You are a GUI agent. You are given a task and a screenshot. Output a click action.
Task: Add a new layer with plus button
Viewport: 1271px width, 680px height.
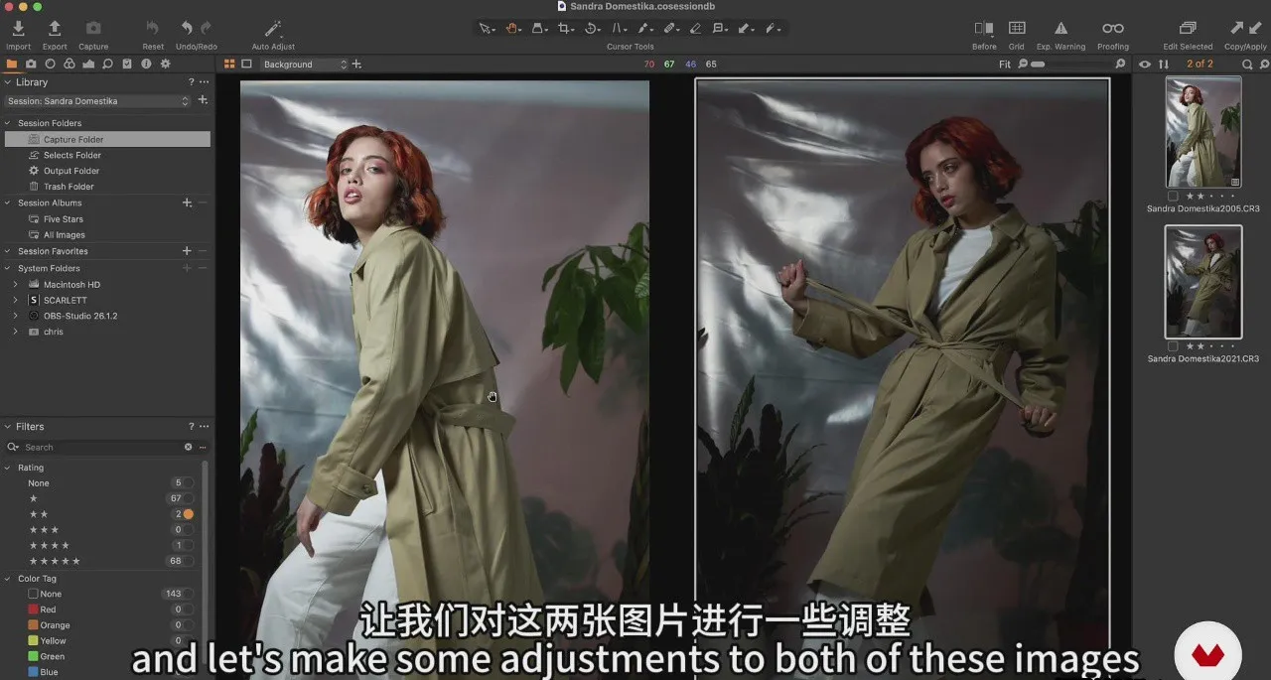356,65
